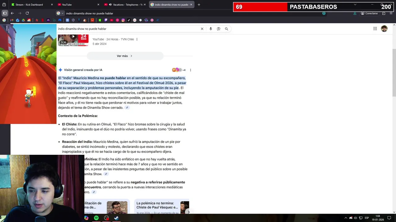Open options for the 24 Horas video result
The height and width of the screenshot is (222, 396).
coord(137,39)
